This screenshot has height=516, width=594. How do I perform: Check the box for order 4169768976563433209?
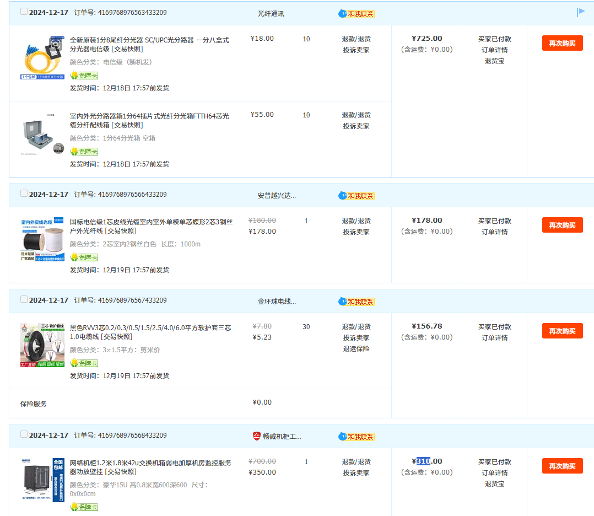coord(24,12)
